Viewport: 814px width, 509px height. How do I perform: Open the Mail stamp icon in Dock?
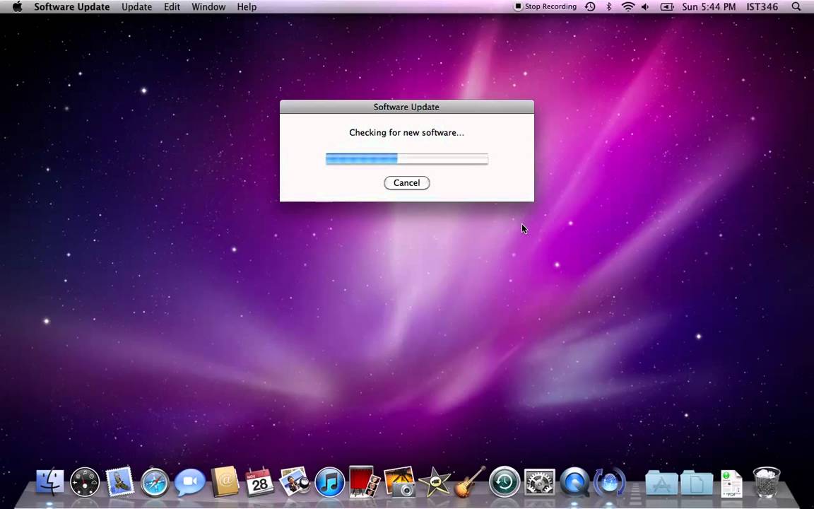pos(120,481)
